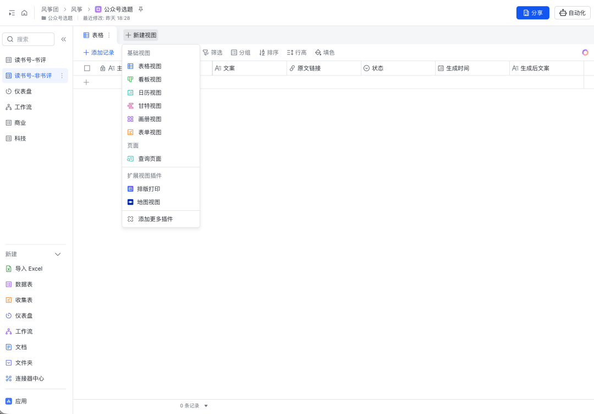The height and width of the screenshot is (414, 594).
Task: Toggle the select-all checkbox in header row
Action: (x=86, y=68)
